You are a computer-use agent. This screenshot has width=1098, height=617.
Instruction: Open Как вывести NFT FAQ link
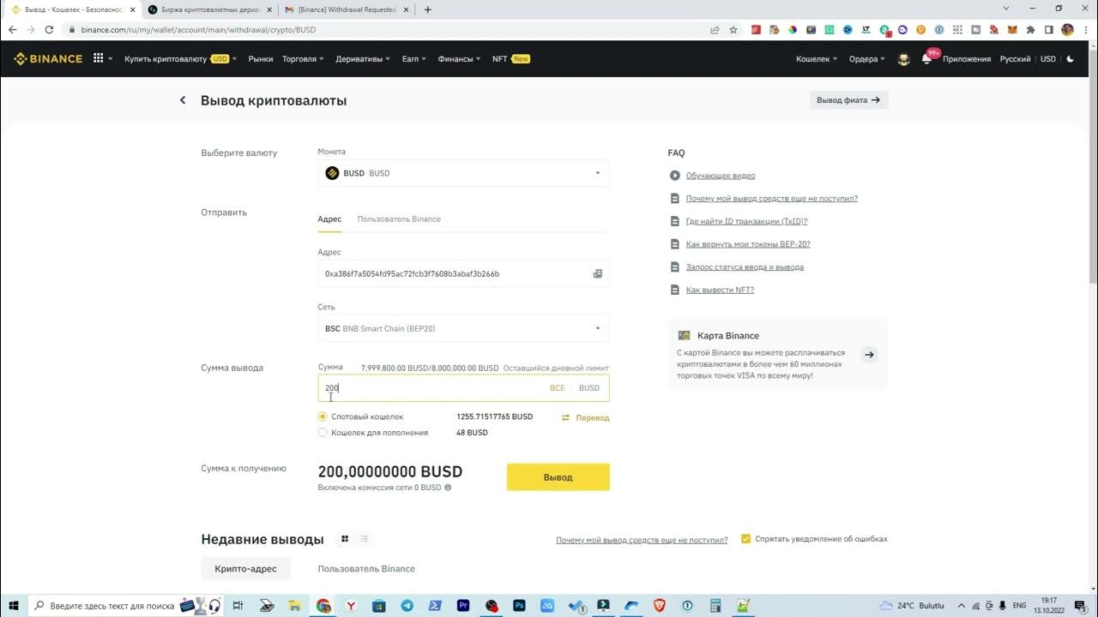pos(720,290)
